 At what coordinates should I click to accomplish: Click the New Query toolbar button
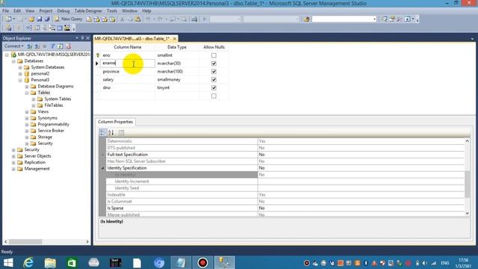[68, 19]
